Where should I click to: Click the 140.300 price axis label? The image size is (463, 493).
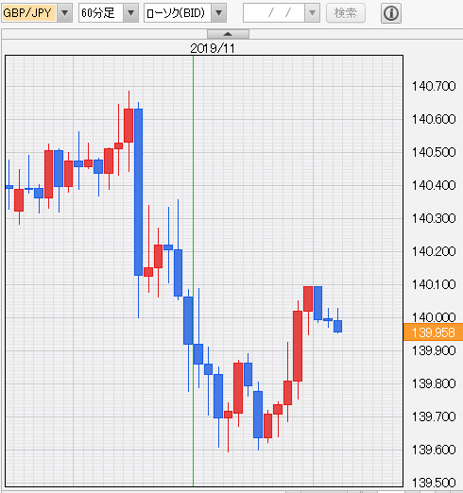(434, 218)
